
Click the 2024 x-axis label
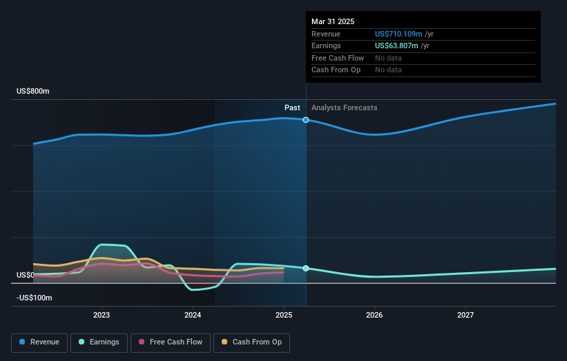point(193,315)
